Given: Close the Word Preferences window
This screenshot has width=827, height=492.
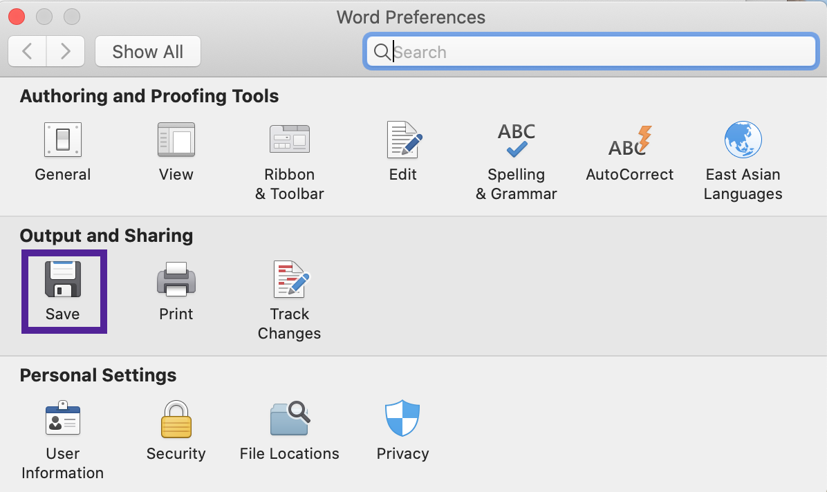Looking at the screenshot, I should click(x=17, y=17).
